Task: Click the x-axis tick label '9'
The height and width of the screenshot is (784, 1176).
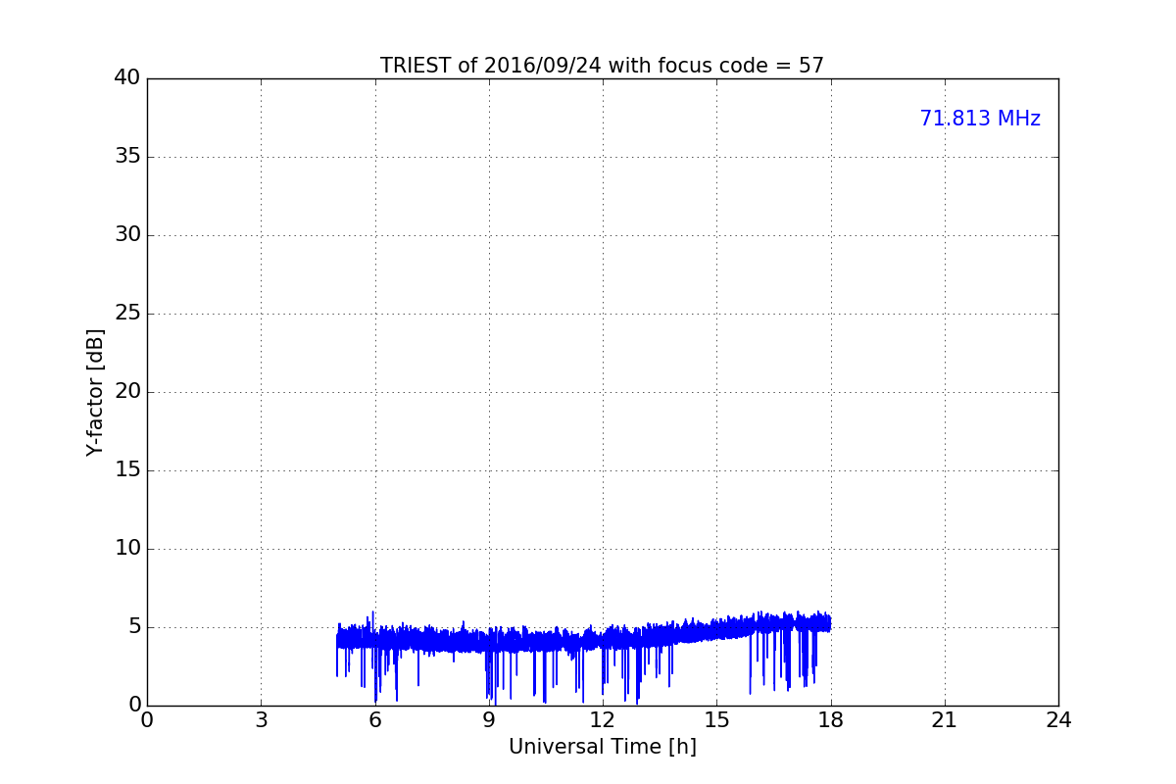Action: click(489, 720)
